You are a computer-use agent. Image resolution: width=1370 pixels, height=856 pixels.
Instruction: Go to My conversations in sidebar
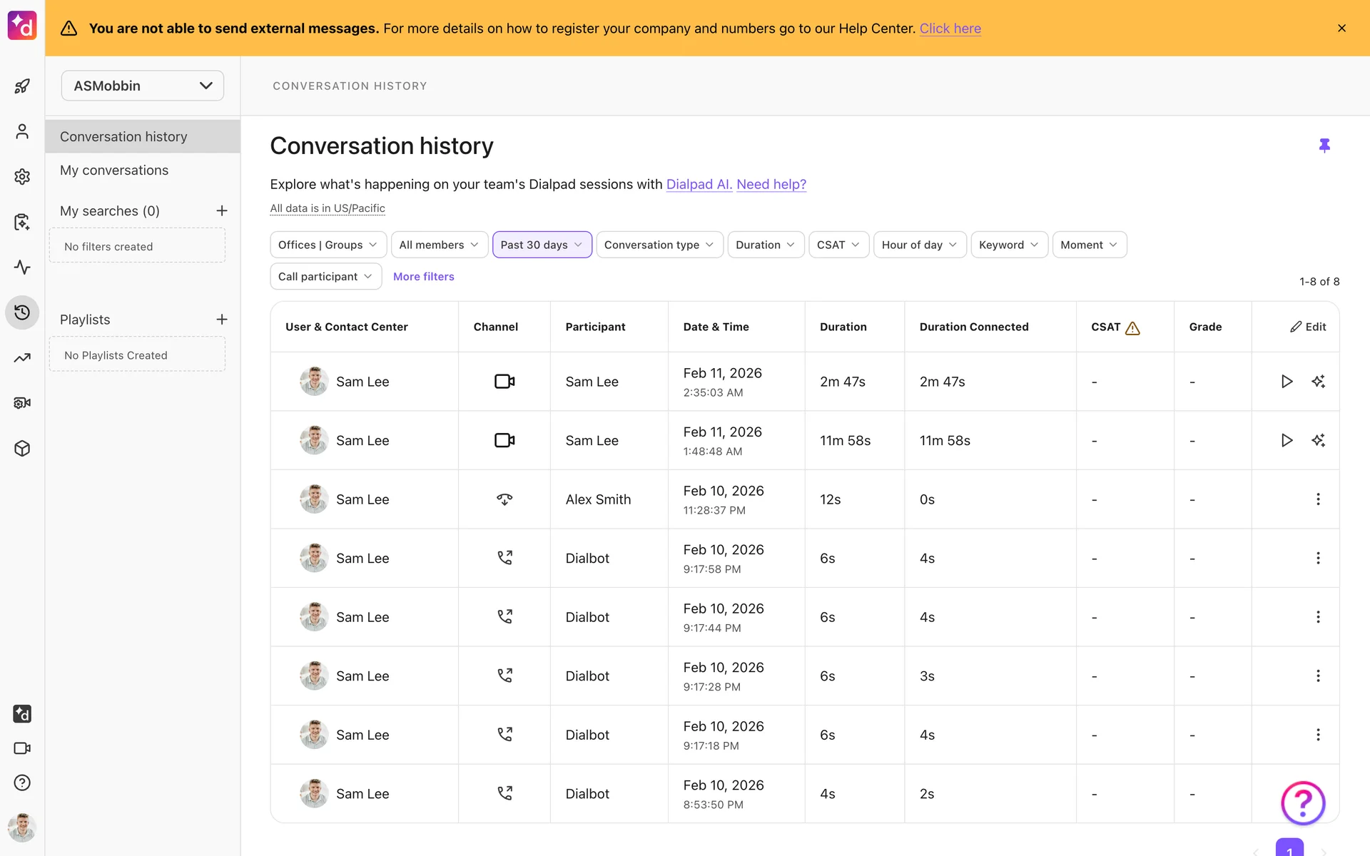[114, 170]
